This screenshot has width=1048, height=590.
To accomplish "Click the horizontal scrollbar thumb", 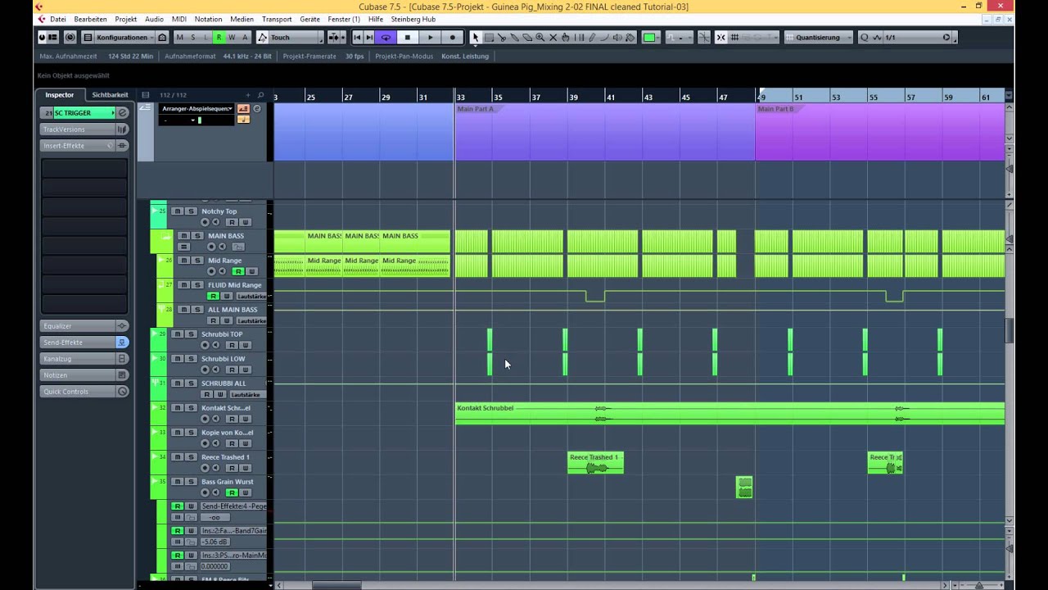I will click(337, 585).
